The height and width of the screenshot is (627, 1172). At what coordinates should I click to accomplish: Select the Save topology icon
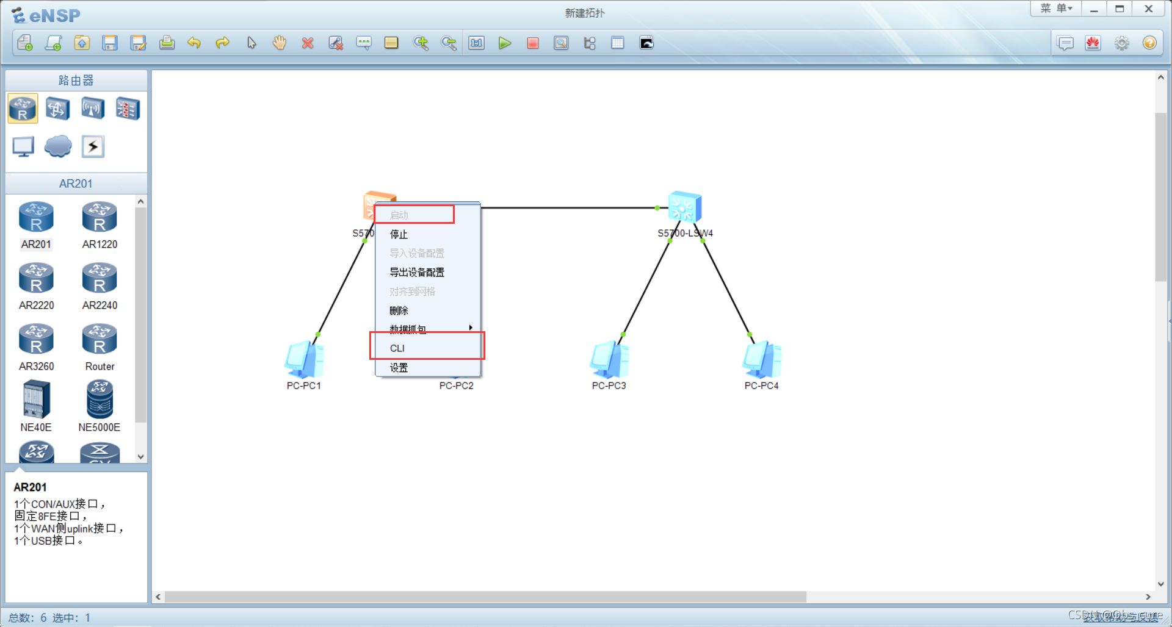coord(110,43)
